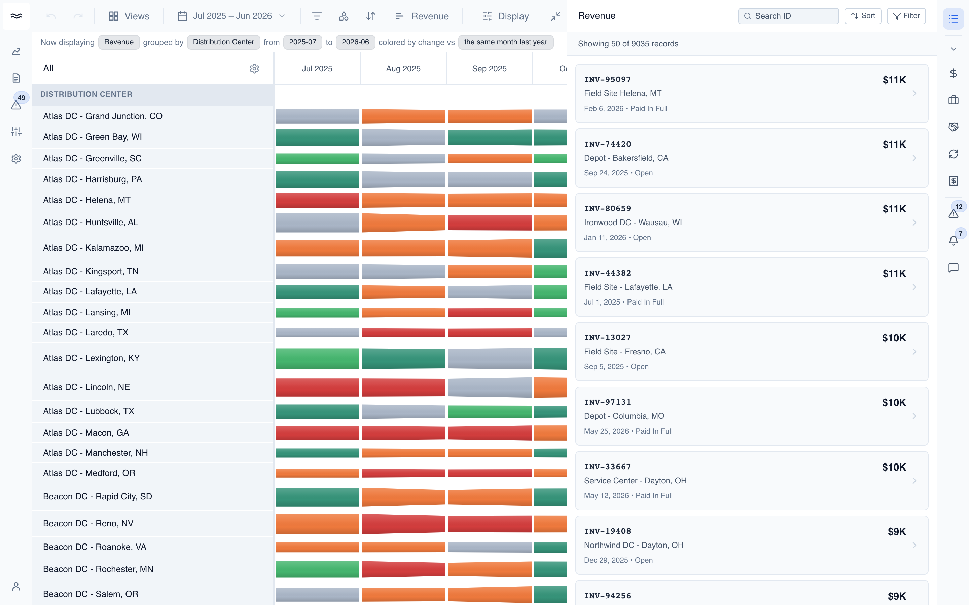The width and height of the screenshot is (969, 605).
Task: Open the document sidebar icon
Action: (x=16, y=78)
